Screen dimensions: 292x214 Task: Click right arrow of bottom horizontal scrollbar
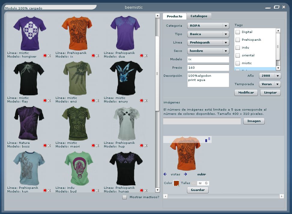pos(281,196)
